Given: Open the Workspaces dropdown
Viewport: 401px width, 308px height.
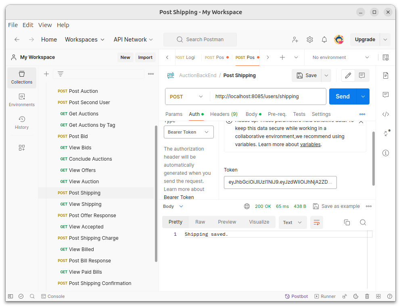Looking at the screenshot, I should click(x=85, y=40).
